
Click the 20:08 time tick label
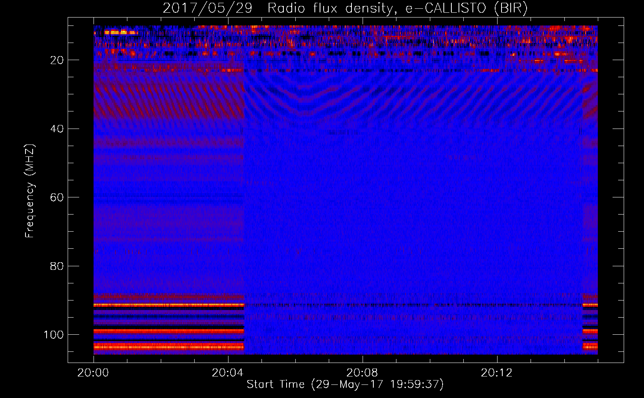tap(362, 373)
